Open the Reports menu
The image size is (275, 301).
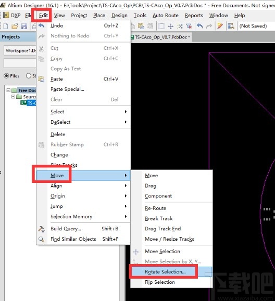(194, 16)
